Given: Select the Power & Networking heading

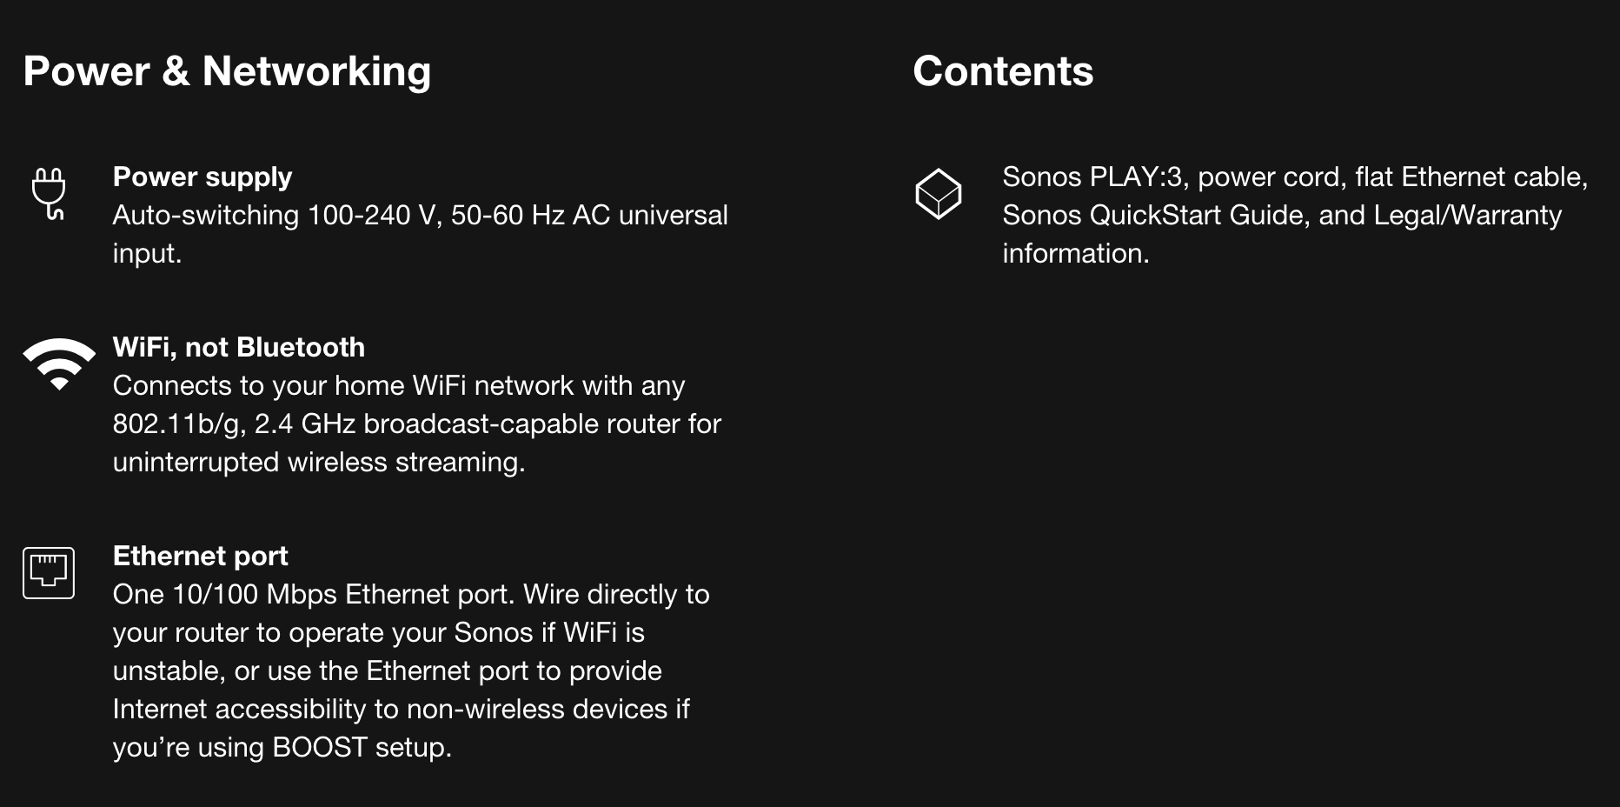Looking at the screenshot, I should [x=227, y=71].
